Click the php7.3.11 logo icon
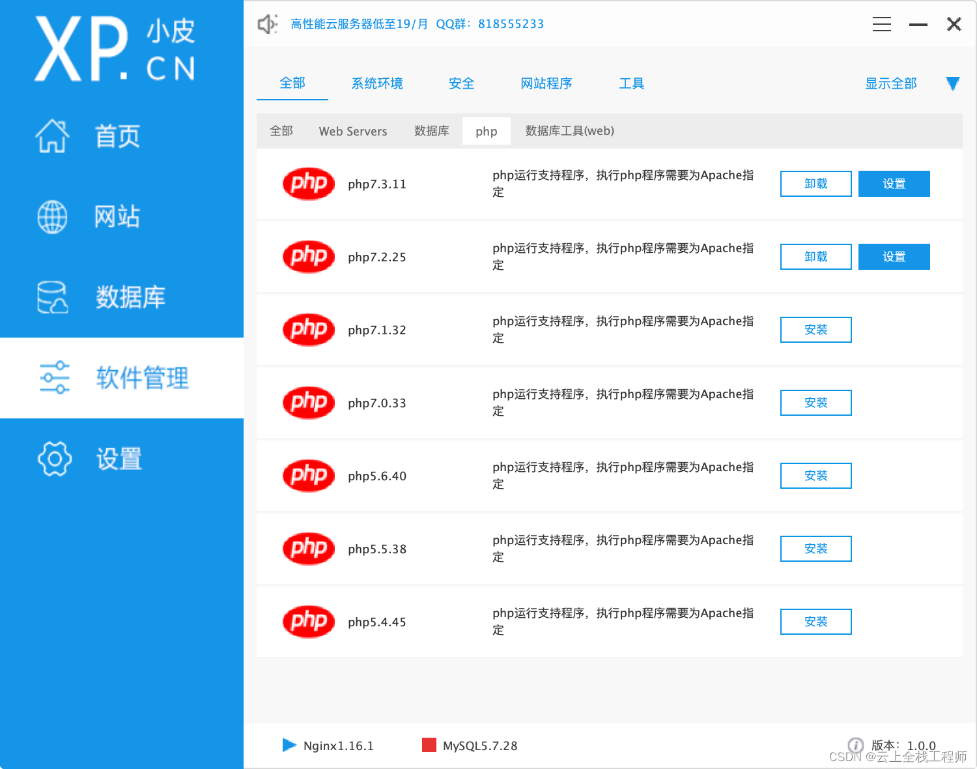This screenshot has height=769, width=977. click(x=308, y=184)
